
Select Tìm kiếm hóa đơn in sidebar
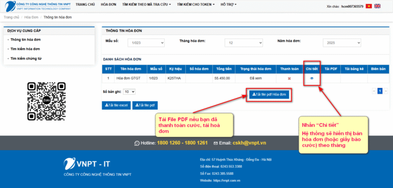click(x=25, y=49)
